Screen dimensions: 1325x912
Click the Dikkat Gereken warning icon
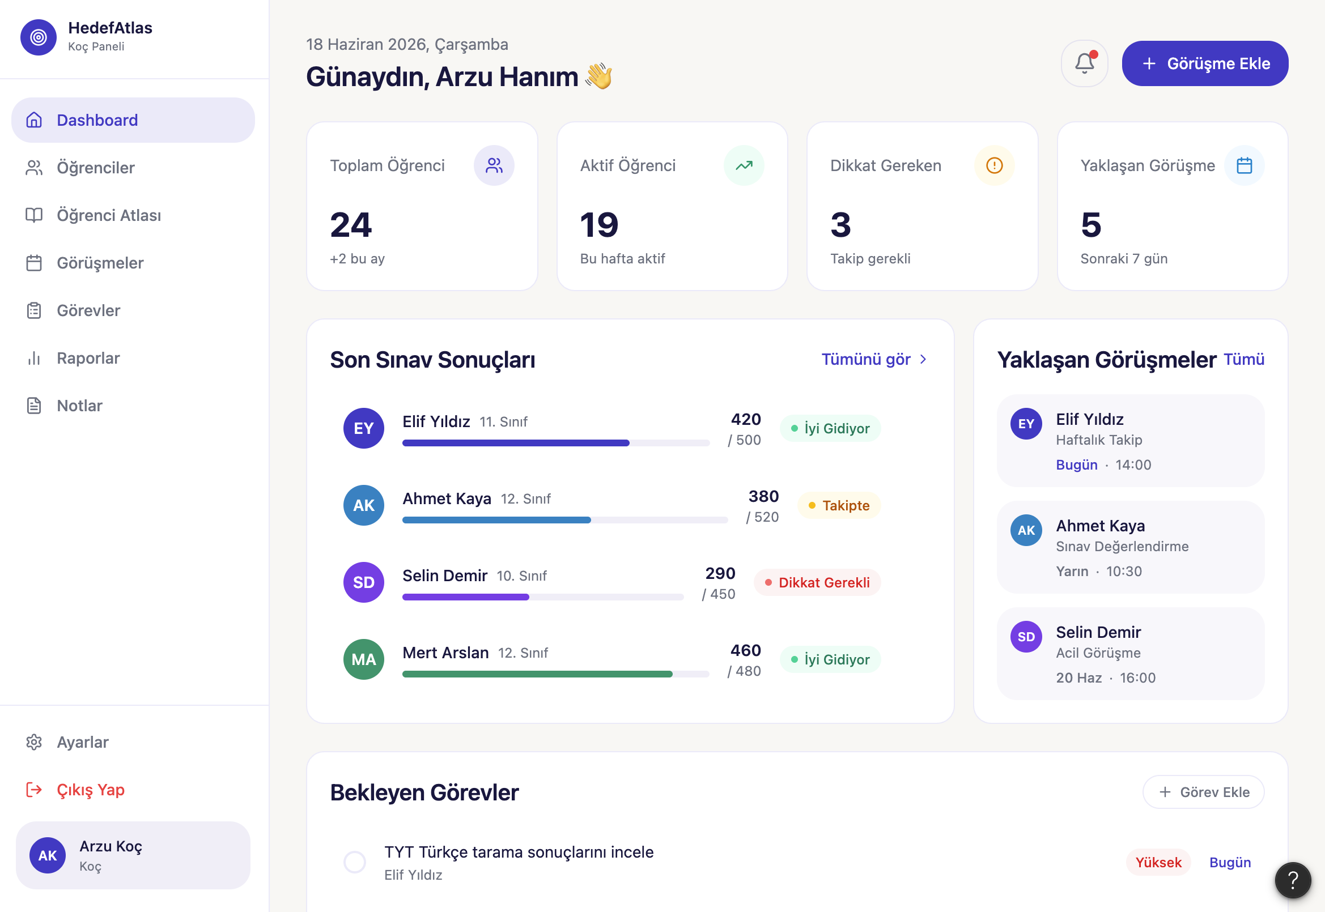pos(994,165)
